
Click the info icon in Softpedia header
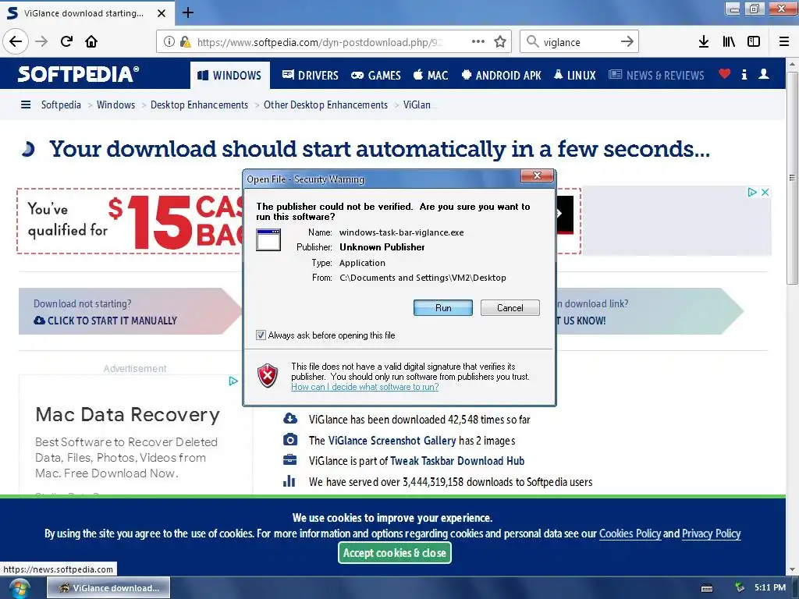pos(744,74)
